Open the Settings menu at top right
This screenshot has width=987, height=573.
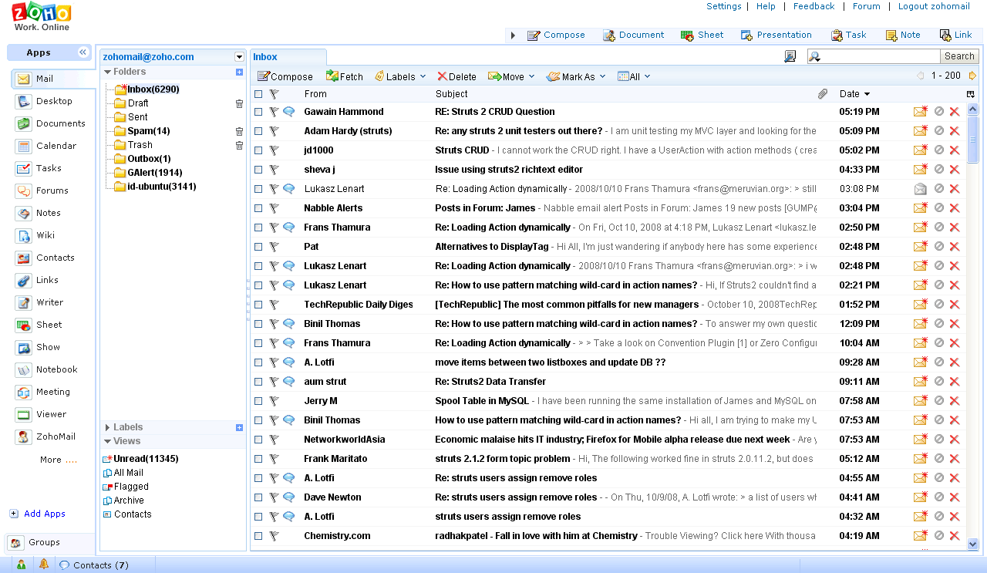coord(723,6)
